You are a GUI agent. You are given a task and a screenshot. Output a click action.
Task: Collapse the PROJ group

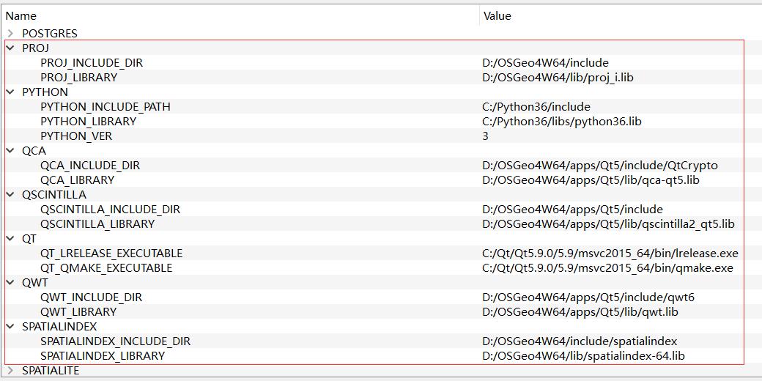(10, 48)
